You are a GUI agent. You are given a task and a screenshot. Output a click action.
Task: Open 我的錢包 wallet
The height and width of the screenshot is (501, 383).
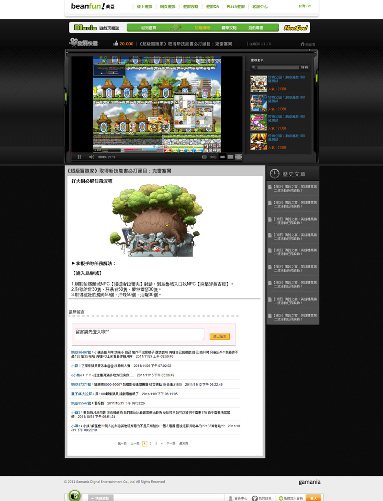262,498
